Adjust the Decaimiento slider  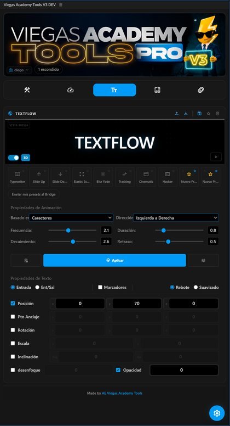[x=72, y=242]
